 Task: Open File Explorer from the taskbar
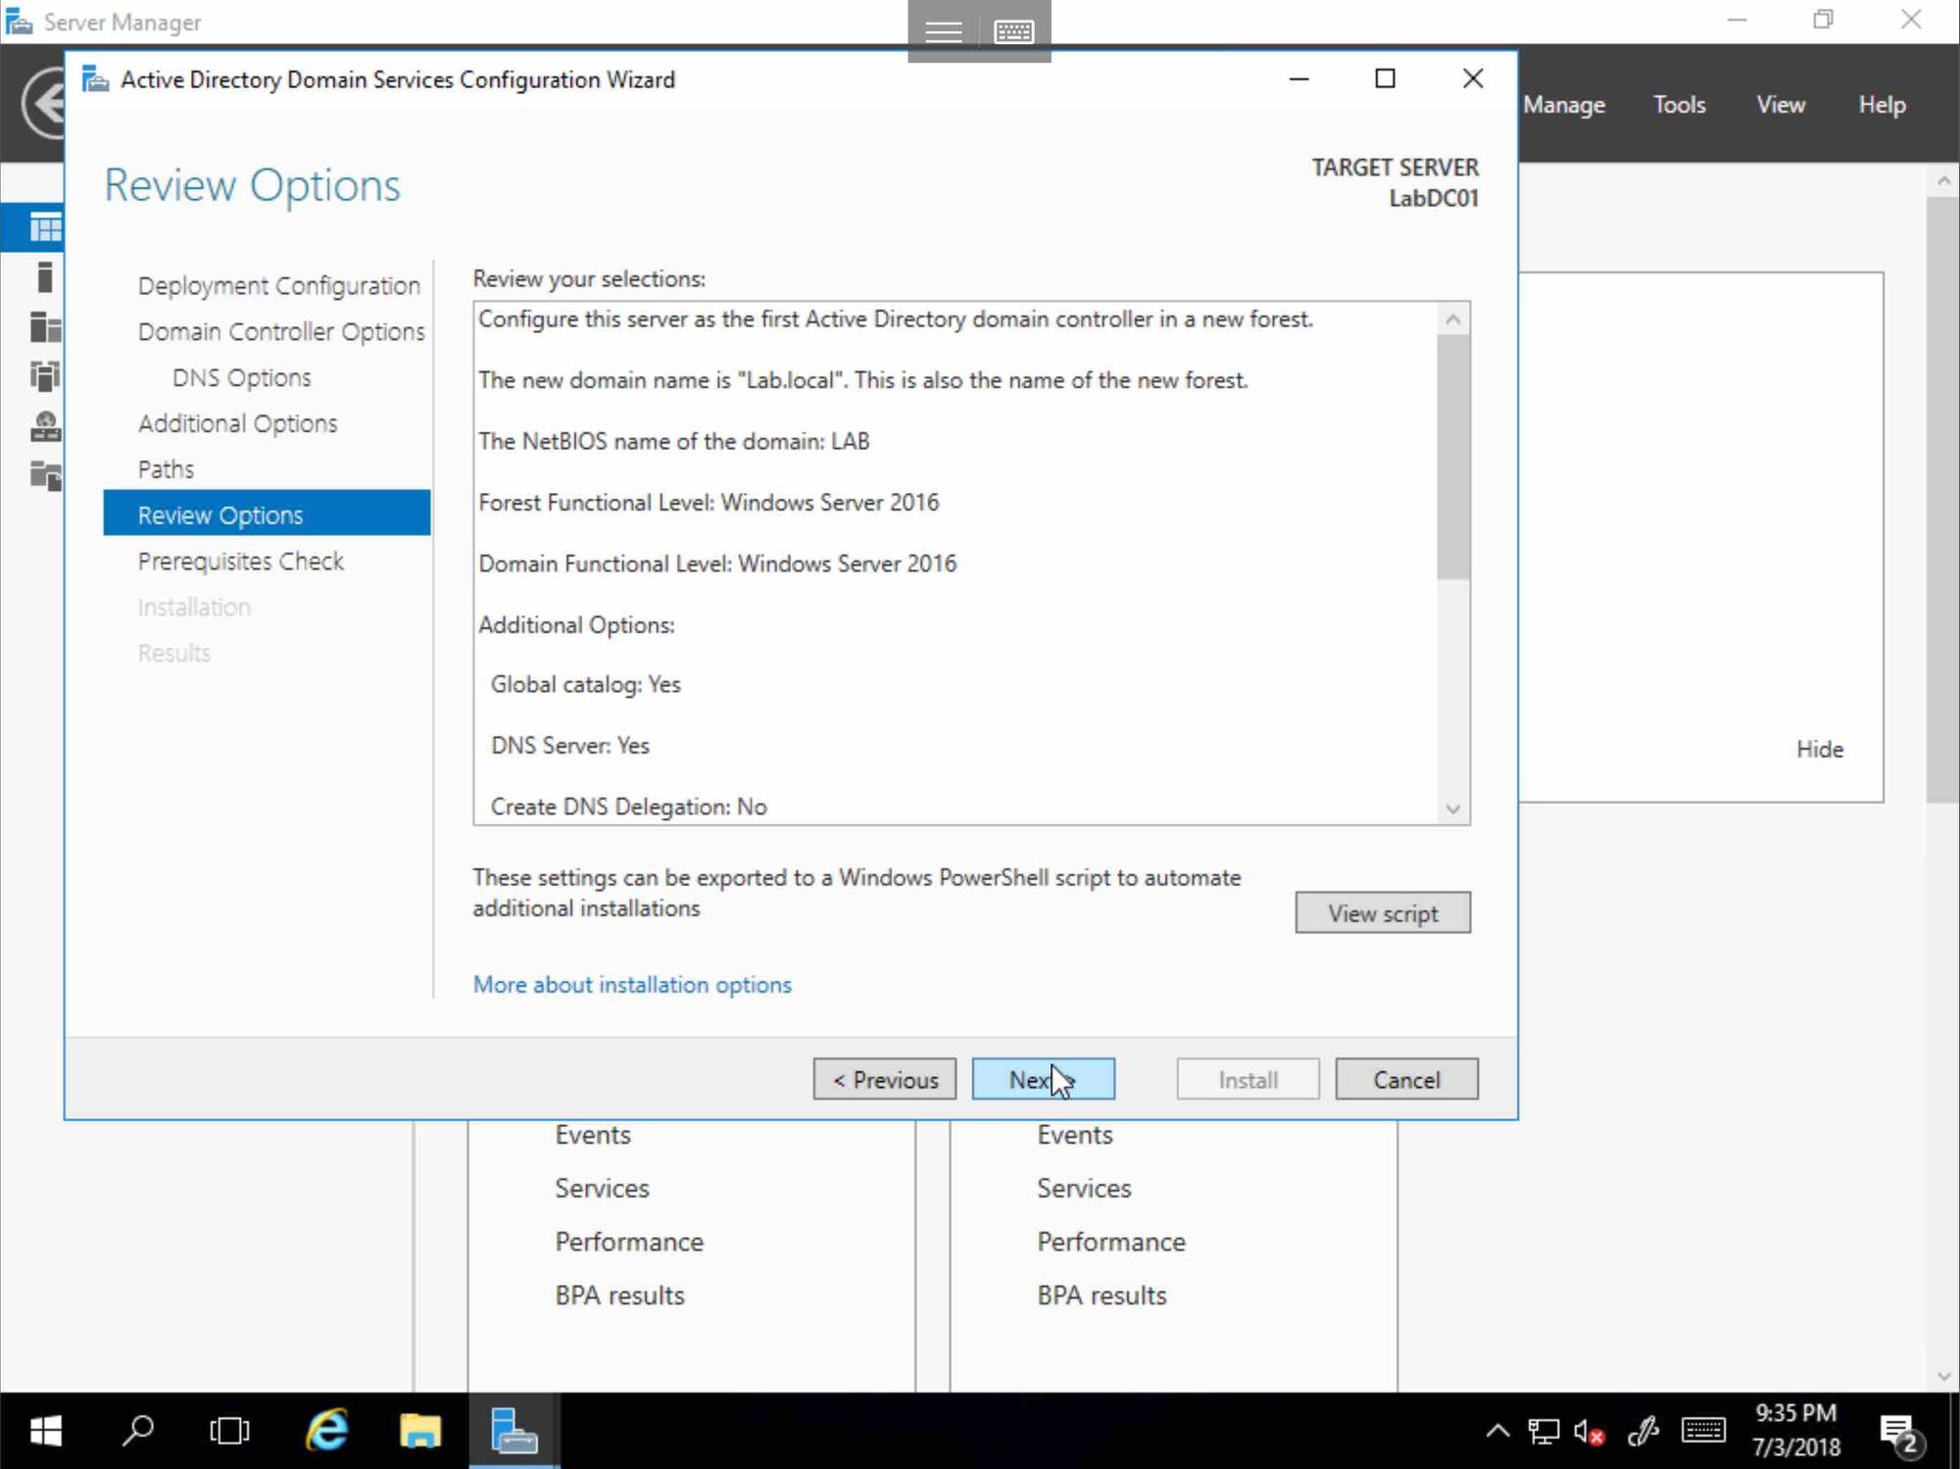click(419, 1431)
